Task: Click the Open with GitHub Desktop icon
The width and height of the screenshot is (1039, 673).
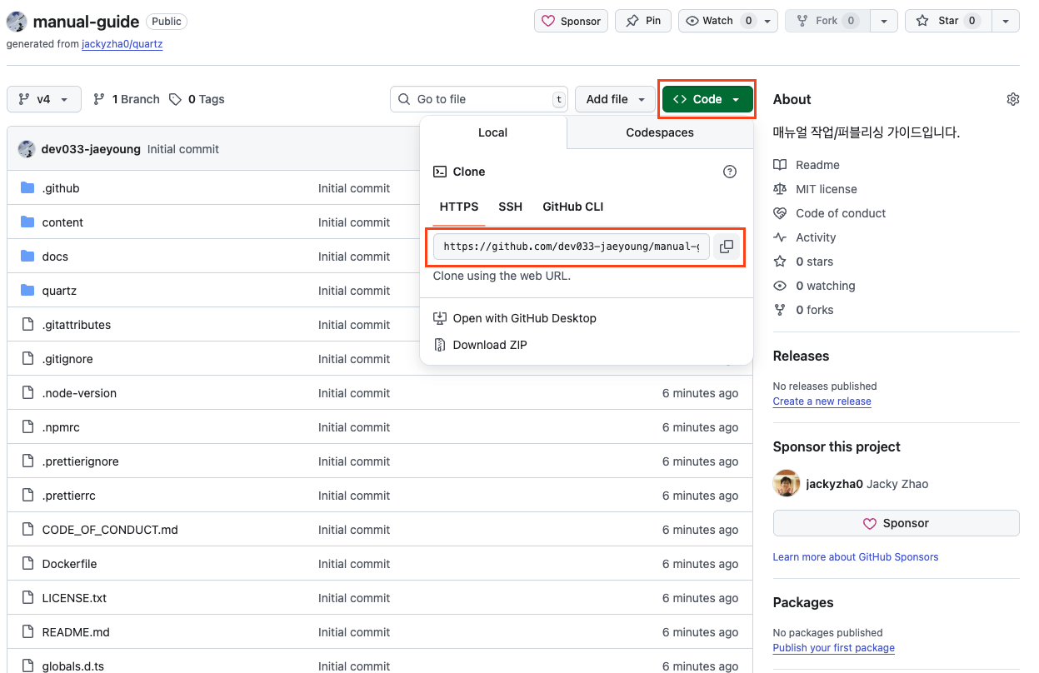Action: pos(440,318)
